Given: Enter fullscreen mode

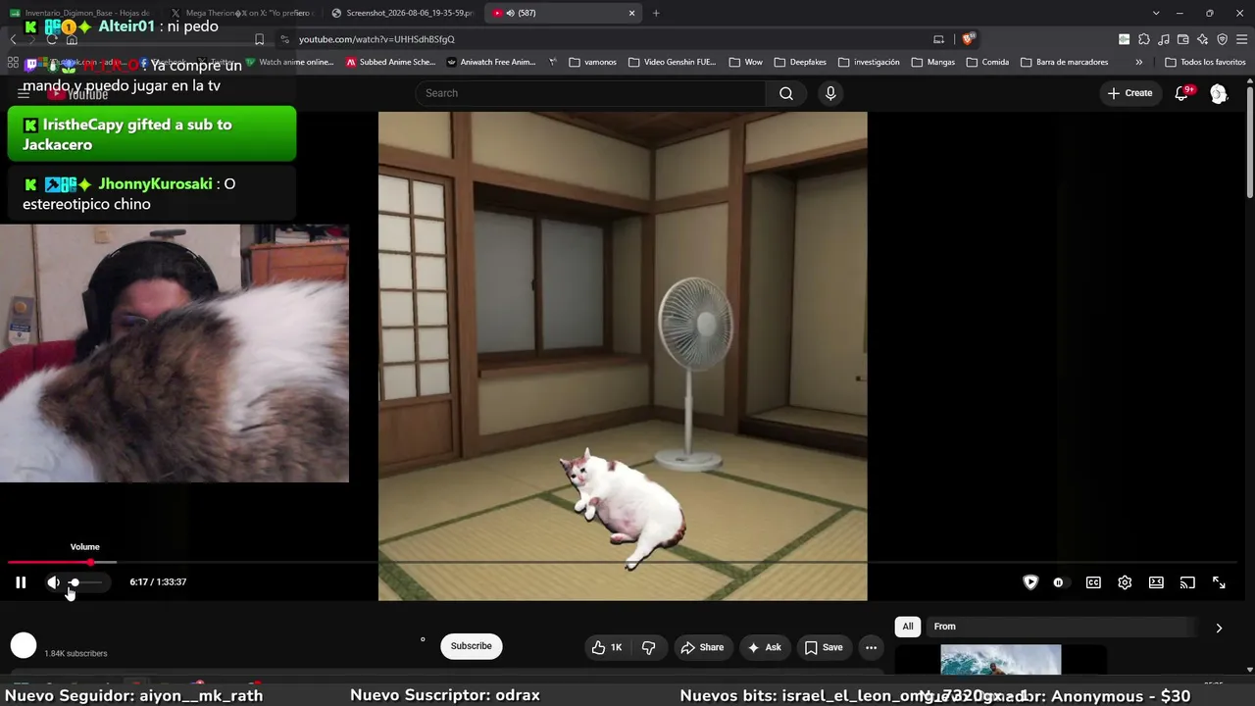Looking at the screenshot, I should pyautogui.click(x=1219, y=582).
